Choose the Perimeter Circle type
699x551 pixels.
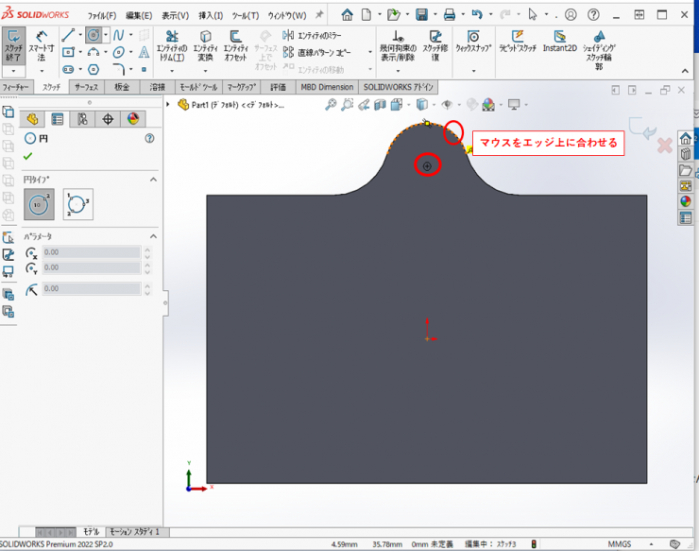[78, 204]
